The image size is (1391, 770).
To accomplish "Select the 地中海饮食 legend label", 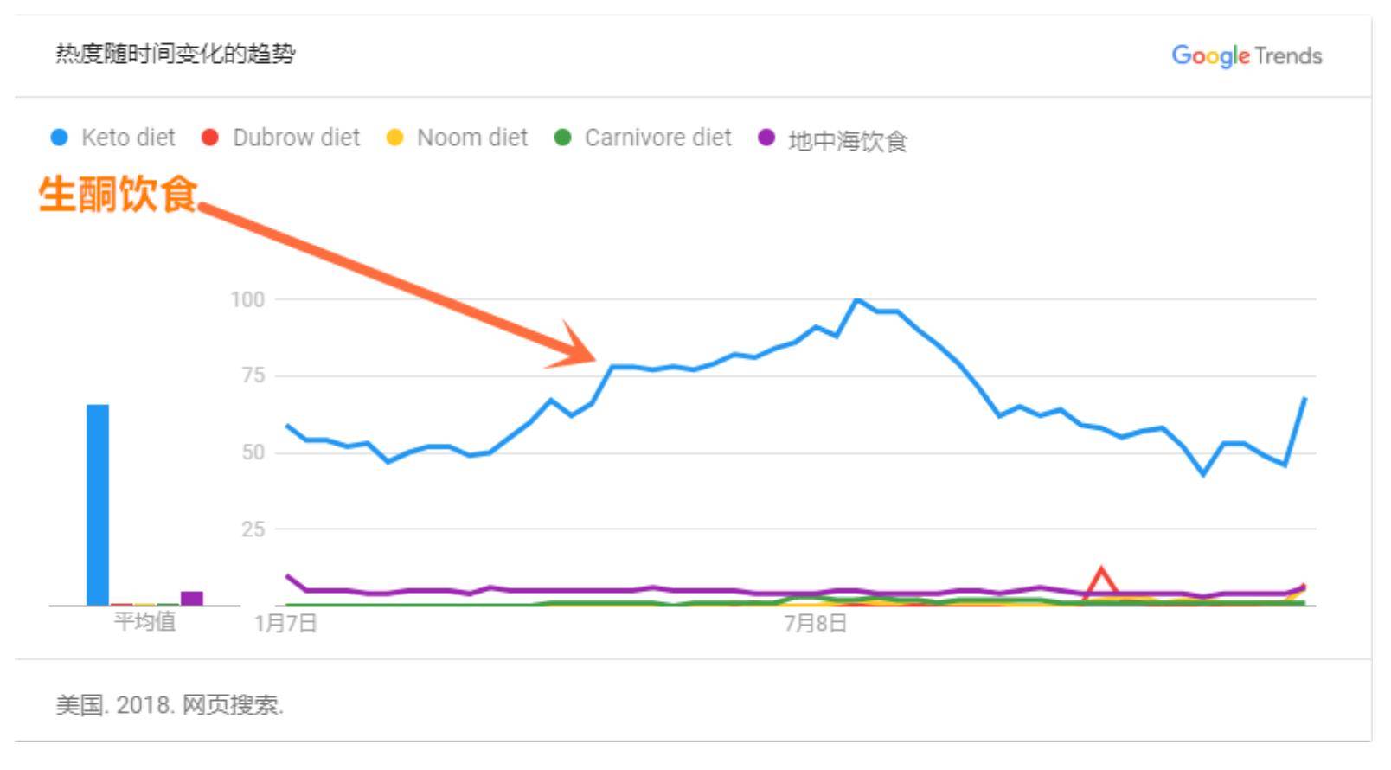I will (x=848, y=140).
